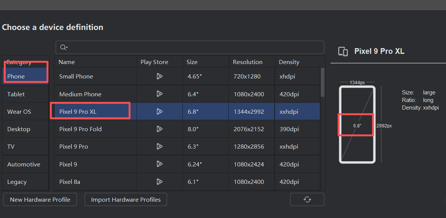Click the 720x1280 resolution cell
The height and width of the screenshot is (218, 446).
(252, 76)
